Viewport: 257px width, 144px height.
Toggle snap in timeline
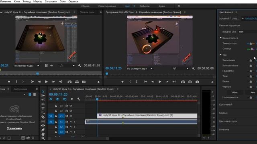point(58,99)
